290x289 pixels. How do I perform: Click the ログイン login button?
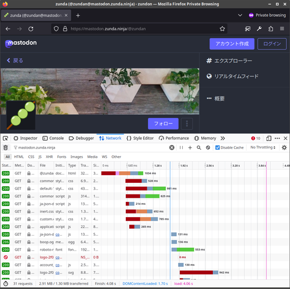tap(272, 44)
